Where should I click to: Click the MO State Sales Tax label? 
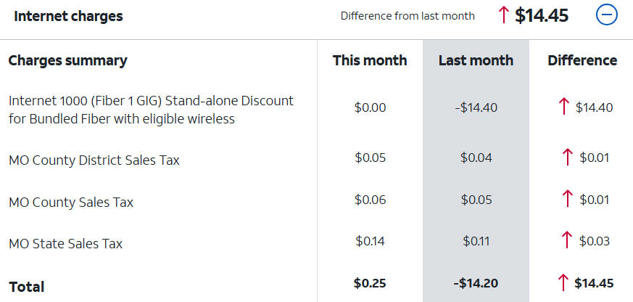point(65,243)
